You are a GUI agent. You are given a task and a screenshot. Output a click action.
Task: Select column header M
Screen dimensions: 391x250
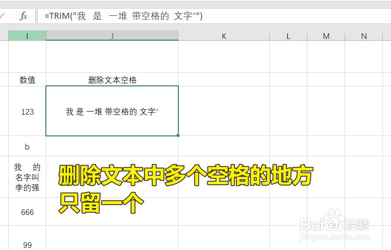click(x=326, y=36)
